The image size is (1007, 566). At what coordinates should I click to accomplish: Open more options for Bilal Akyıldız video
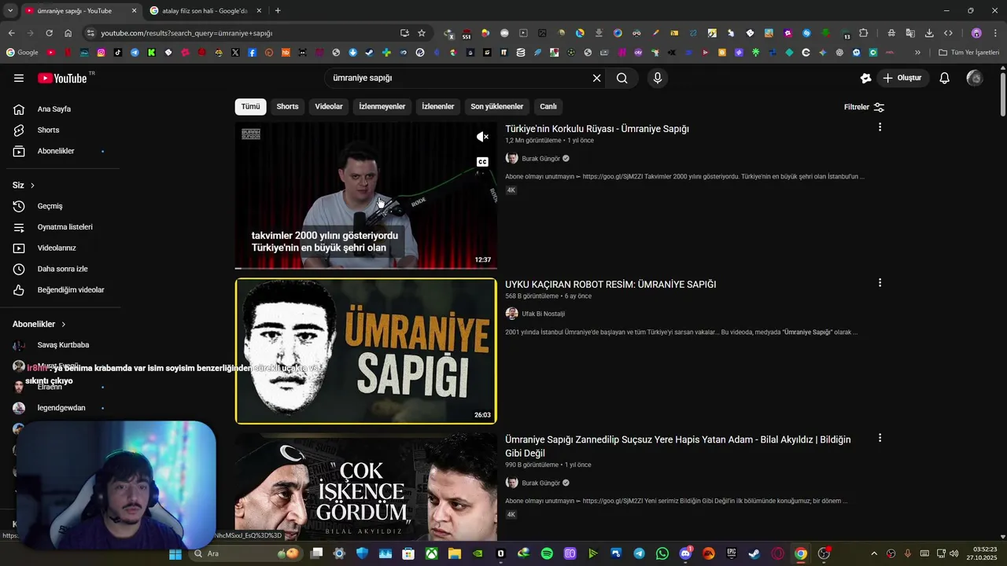[880, 439]
